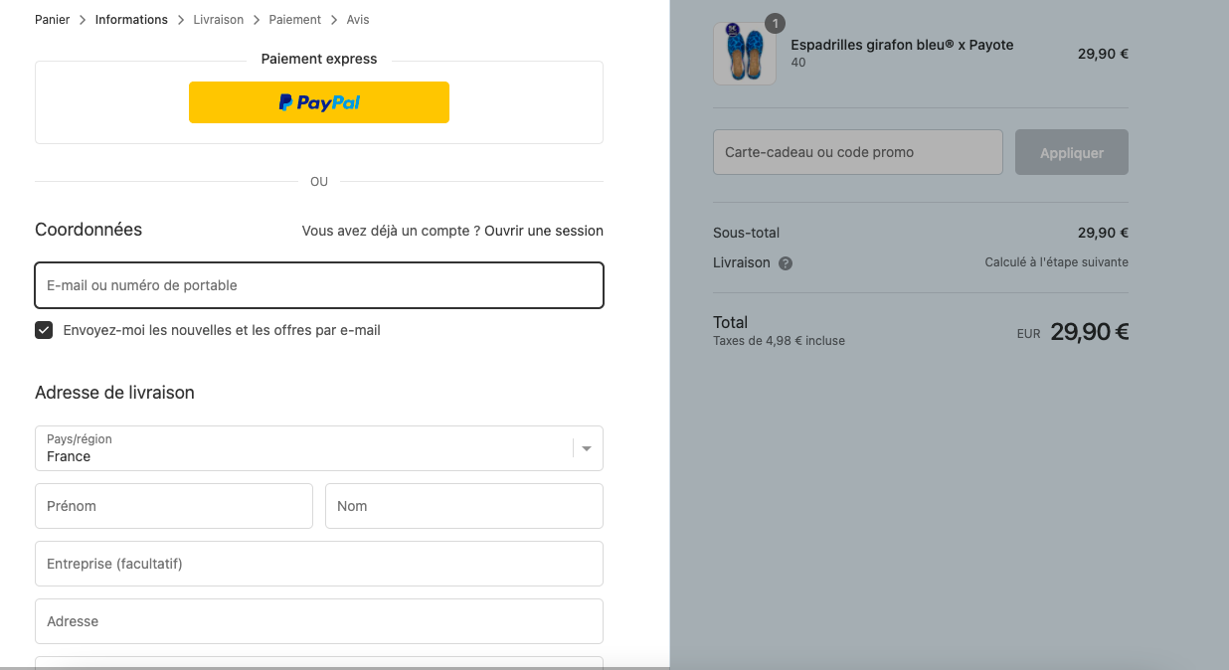Select the France country combo box

click(x=319, y=448)
